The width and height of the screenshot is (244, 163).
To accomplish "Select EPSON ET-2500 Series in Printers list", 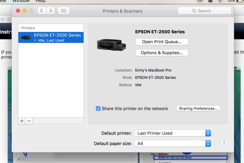I will 51,38.
